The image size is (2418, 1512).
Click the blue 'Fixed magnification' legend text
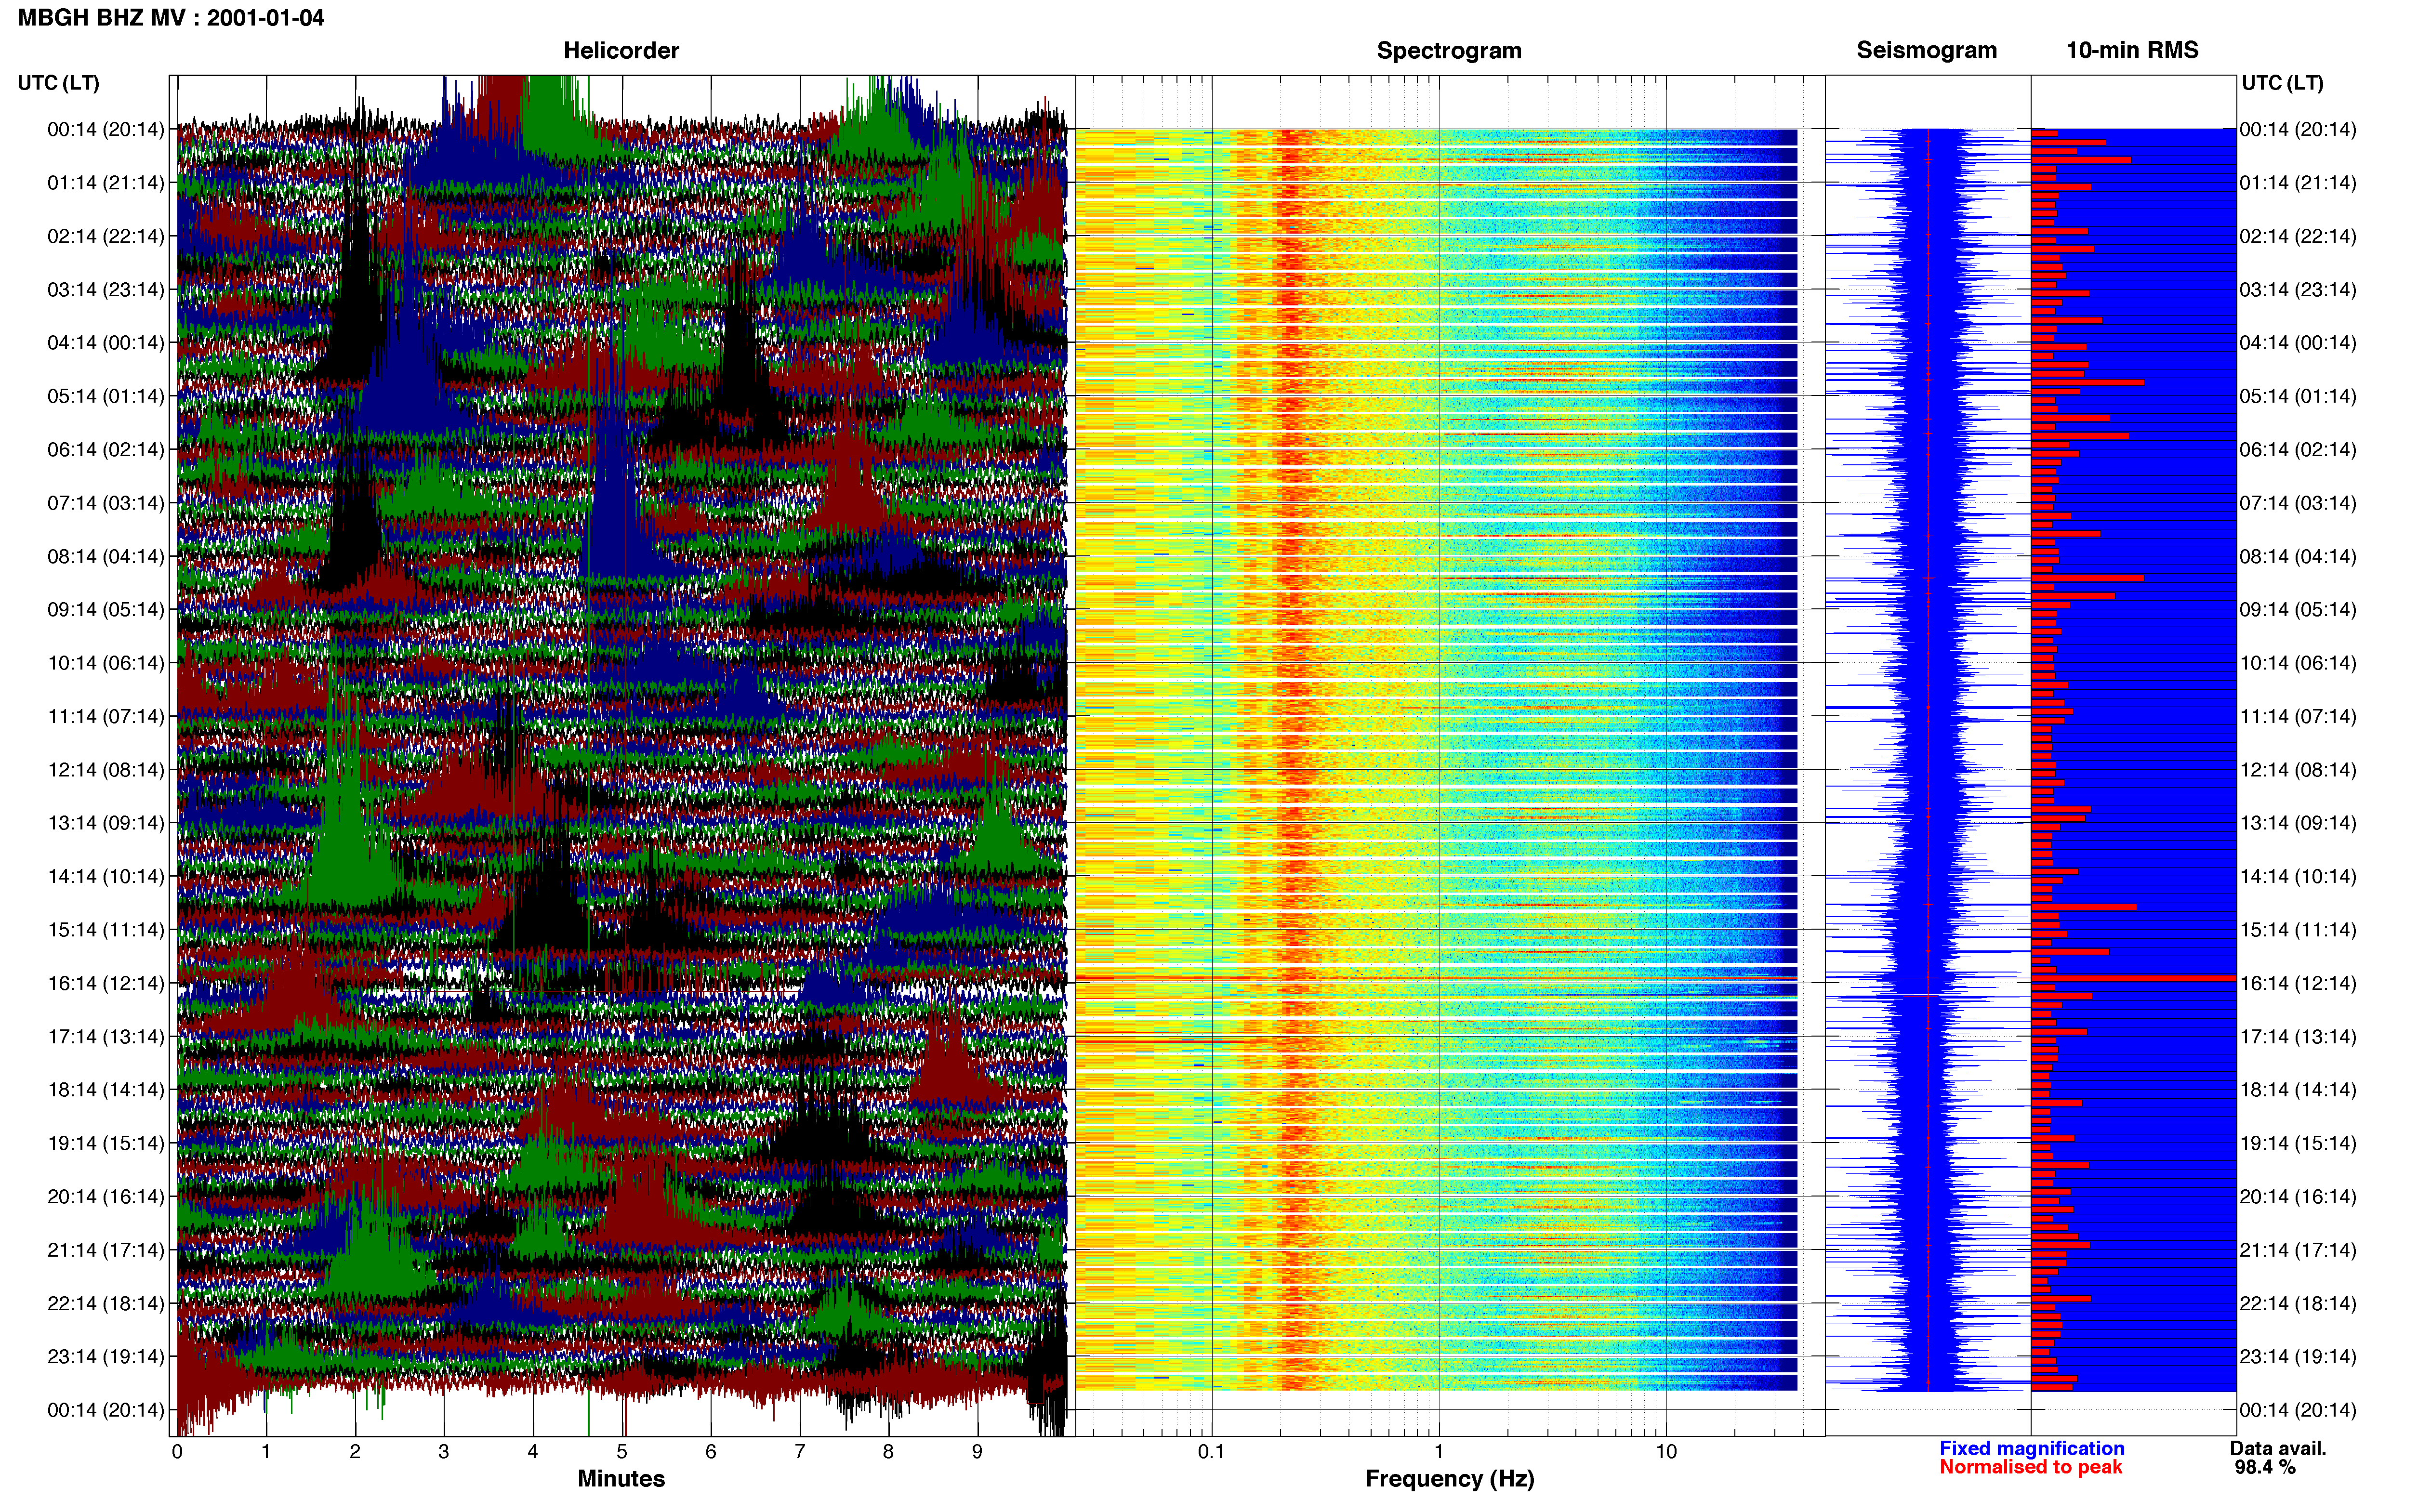click(2032, 1448)
